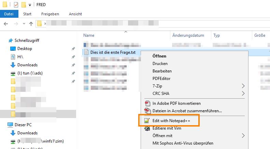
Task: Open the recent locations dropdown arrow
Action: (24, 24)
